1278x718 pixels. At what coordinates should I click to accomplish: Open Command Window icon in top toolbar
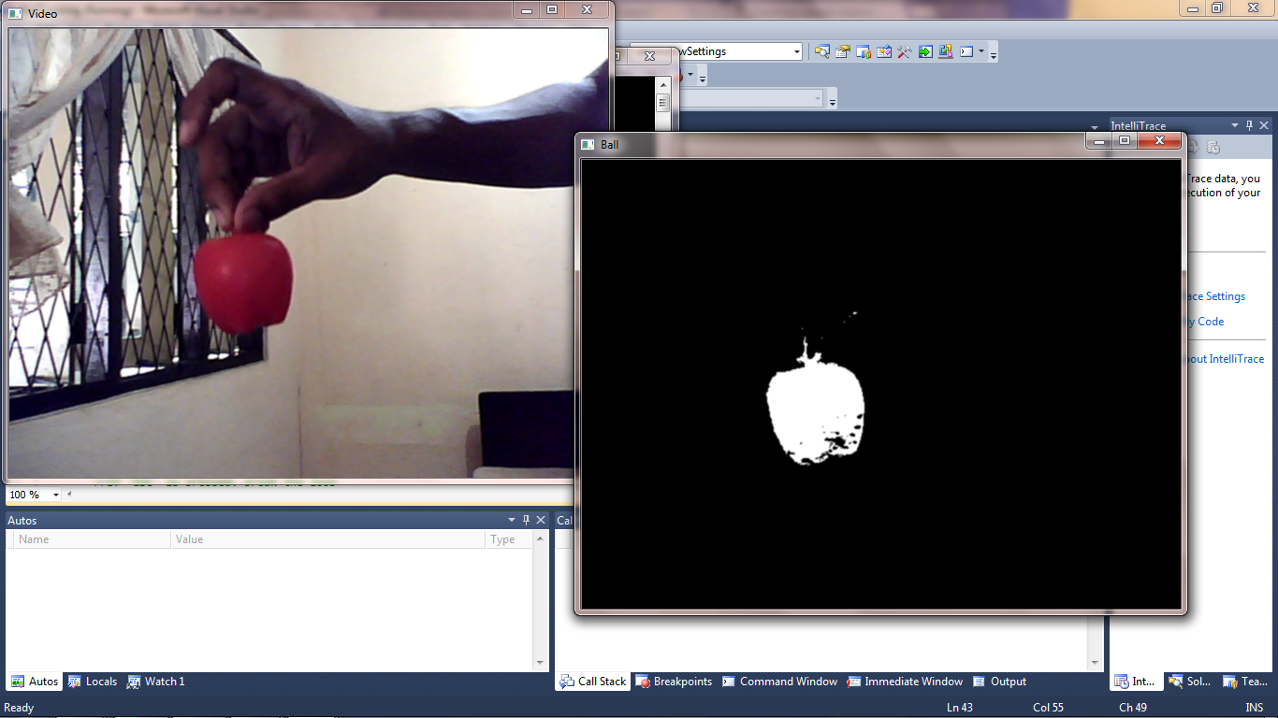966,51
